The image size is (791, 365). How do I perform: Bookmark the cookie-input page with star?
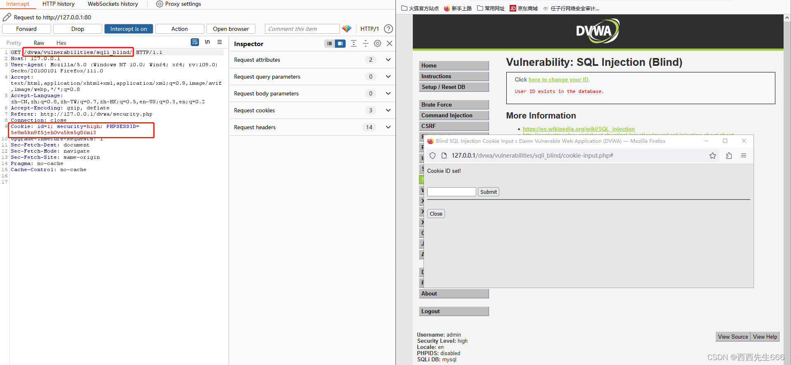click(x=713, y=156)
